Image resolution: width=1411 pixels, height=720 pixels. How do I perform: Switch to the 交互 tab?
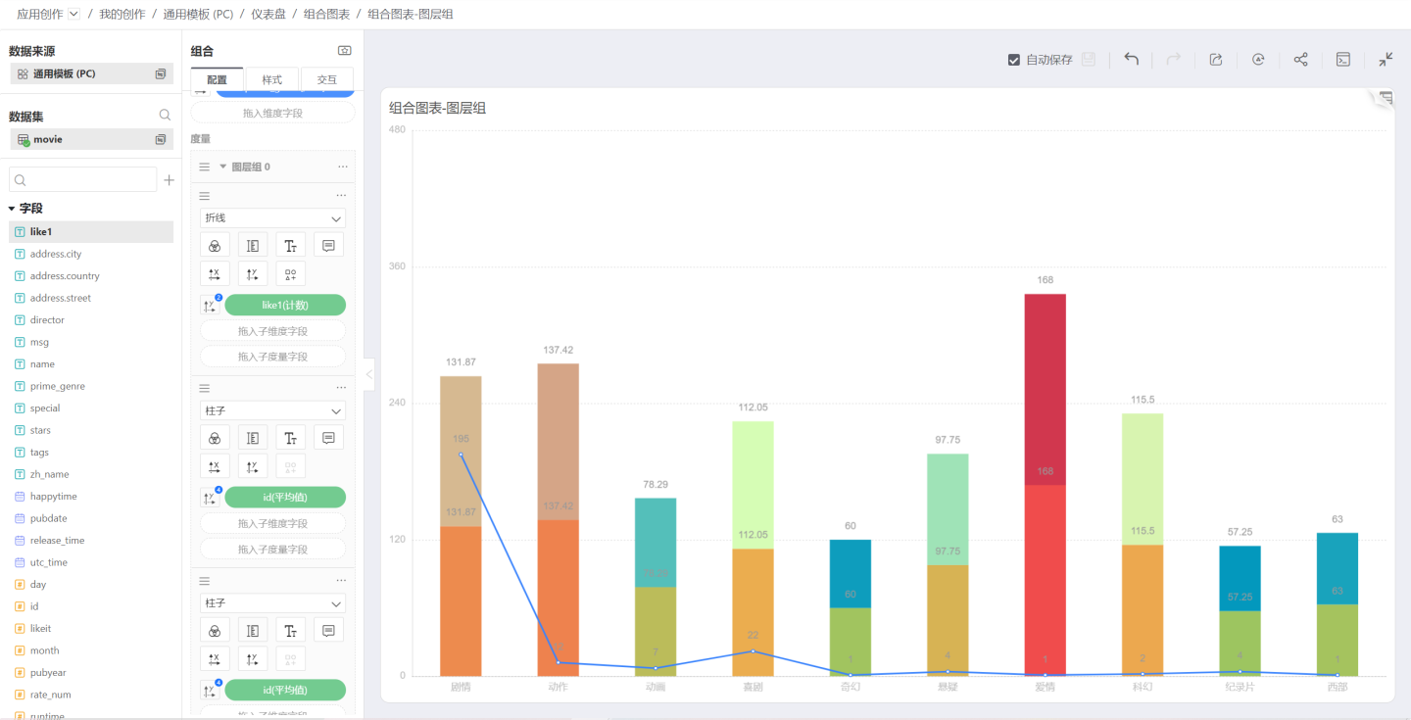[326, 79]
